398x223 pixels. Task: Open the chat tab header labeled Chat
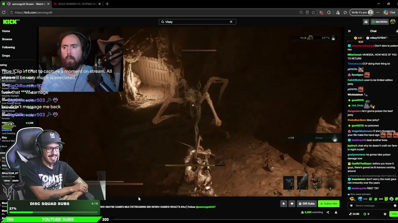(373, 31)
